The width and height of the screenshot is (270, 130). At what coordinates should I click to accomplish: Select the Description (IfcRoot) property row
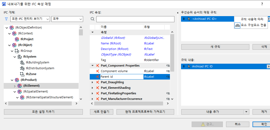130,49
